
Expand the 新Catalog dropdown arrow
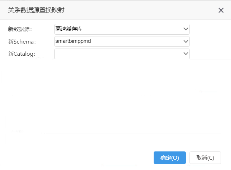186,54
